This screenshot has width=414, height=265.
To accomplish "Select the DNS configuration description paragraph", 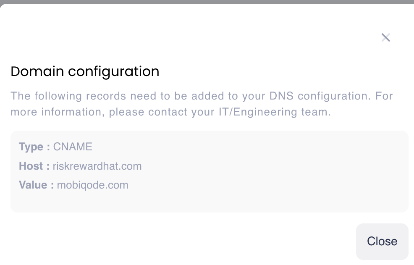I will coord(202,104).
